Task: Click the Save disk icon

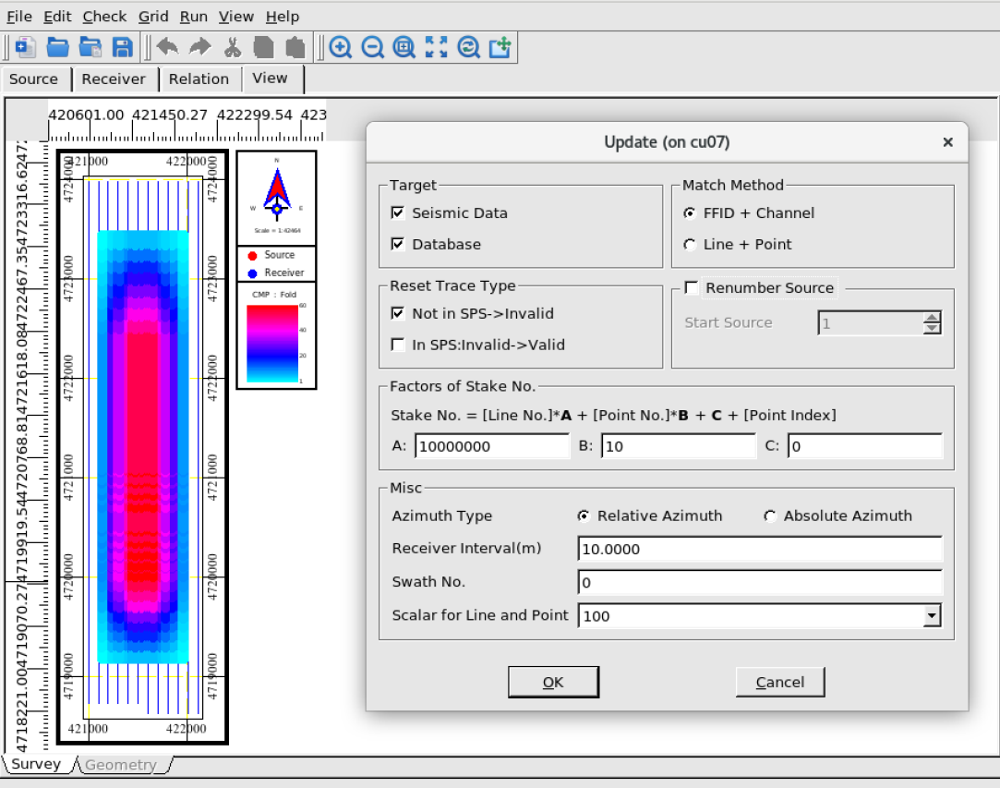Action: click(122, 47)
